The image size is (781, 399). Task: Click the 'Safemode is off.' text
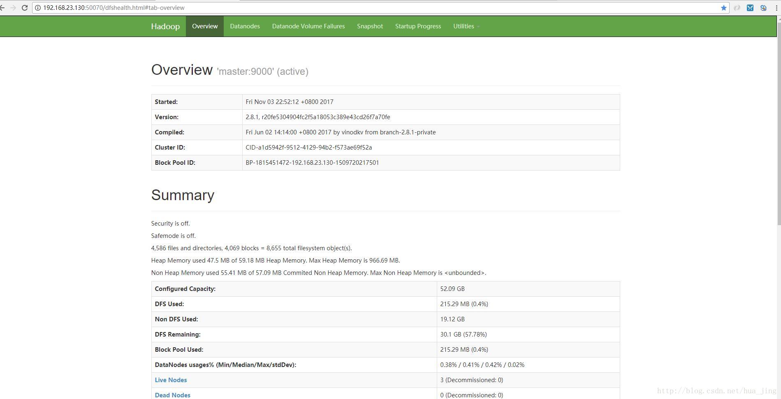[173, 236]
